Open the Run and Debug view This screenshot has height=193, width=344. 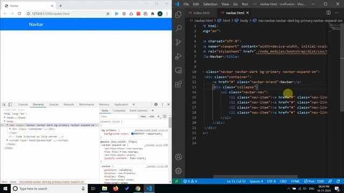click(178, 56)
